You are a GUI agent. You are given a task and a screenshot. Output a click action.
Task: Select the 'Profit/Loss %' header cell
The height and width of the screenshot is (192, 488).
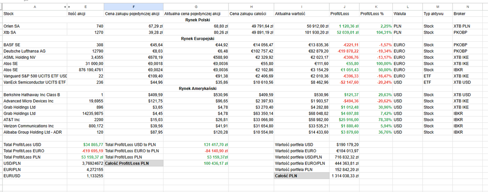[x=376, y=13]
